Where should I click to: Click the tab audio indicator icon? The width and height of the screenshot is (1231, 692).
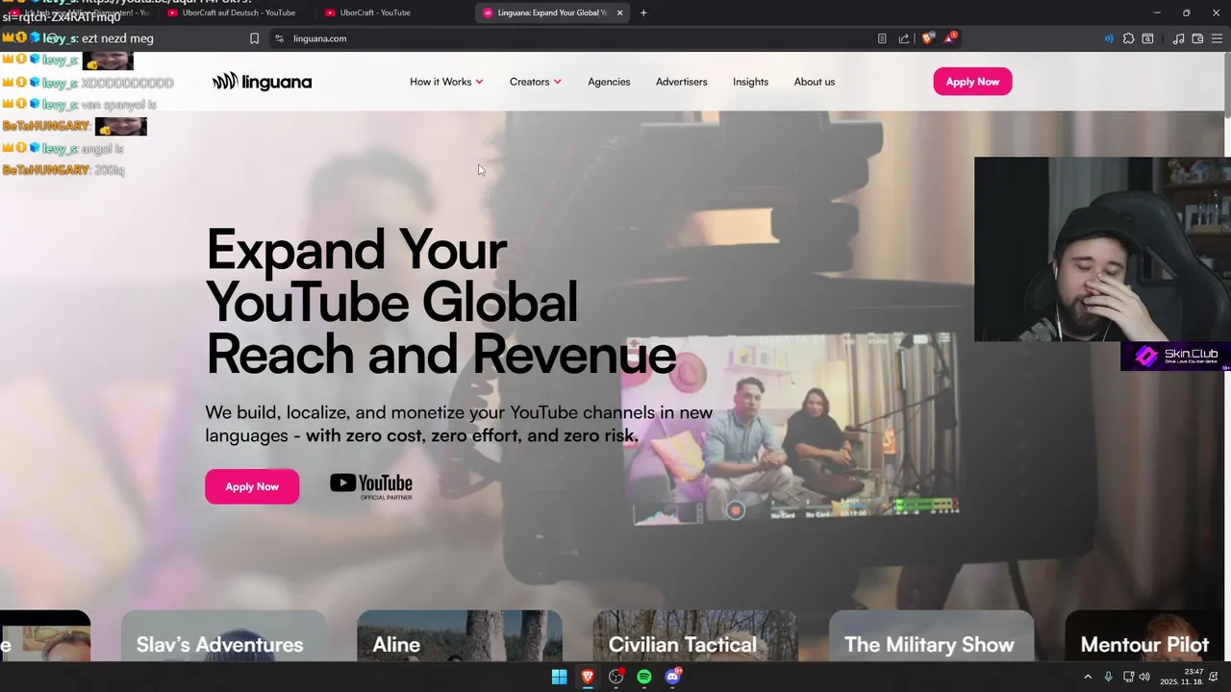point(1109,38)
